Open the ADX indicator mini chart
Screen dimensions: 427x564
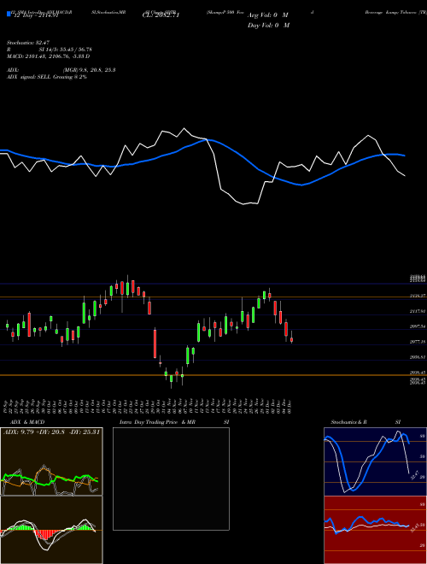coord(51,461)
